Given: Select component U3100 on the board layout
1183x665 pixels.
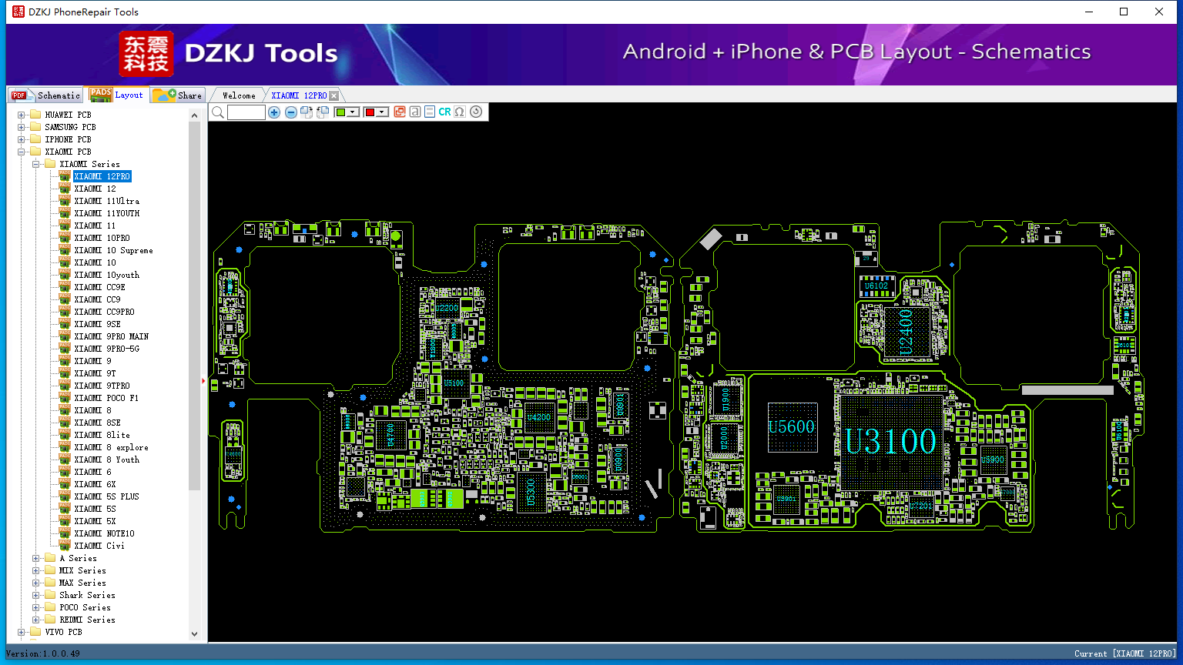Looking at the screenshot, I should pyautogui.click(x=891, y=442).
